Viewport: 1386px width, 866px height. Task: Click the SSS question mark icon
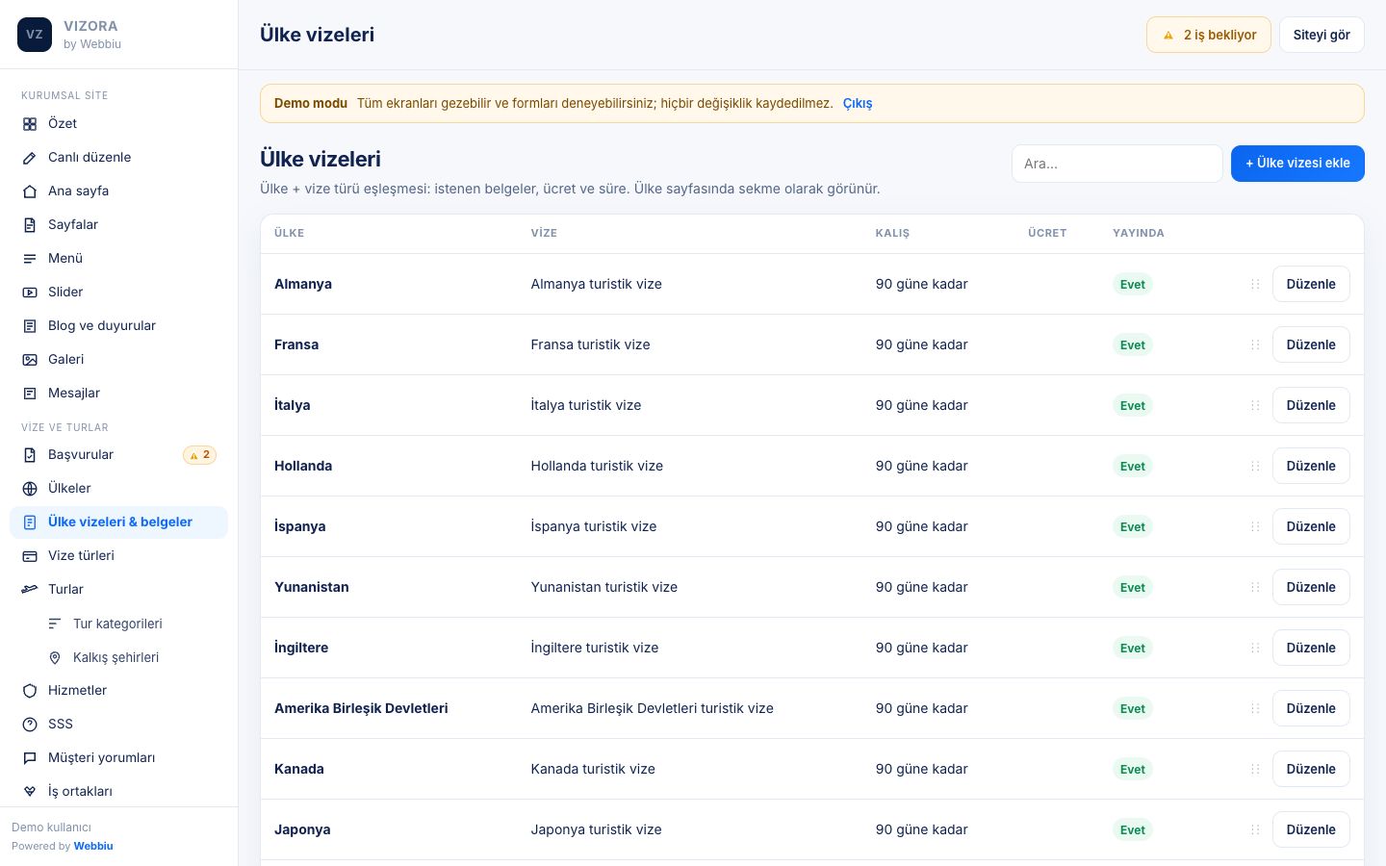click(30, 725)
